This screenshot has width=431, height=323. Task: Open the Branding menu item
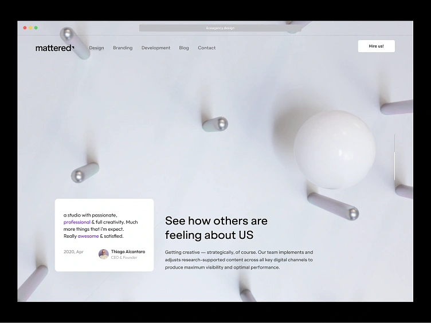coord(123,48)
